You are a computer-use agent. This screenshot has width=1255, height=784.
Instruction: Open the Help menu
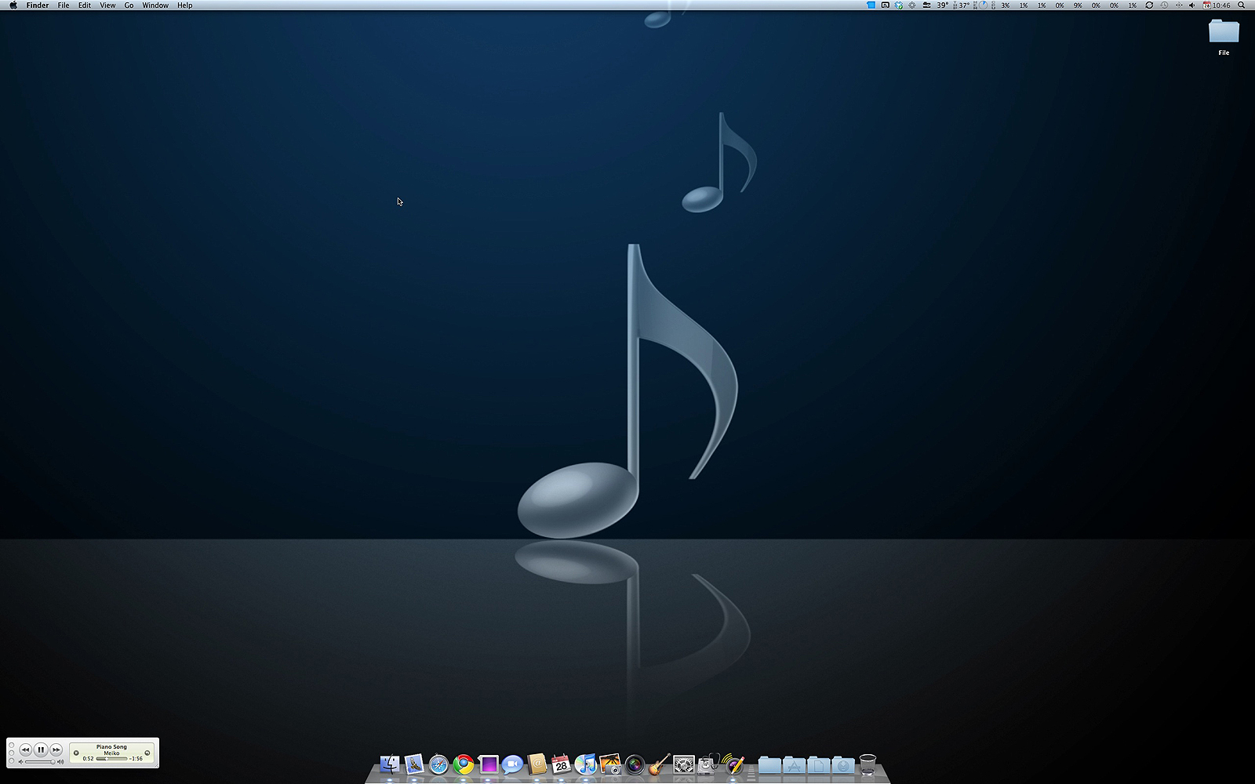click(184, 5)
